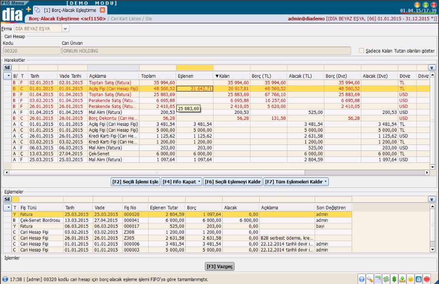439x284 pixels.
Task: Click the Toplam column header
Action: [x=158, y=76]
